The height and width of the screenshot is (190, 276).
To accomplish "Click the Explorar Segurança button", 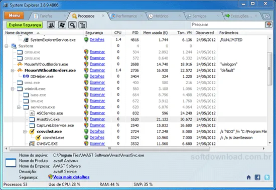I will [x=25, y=25].
